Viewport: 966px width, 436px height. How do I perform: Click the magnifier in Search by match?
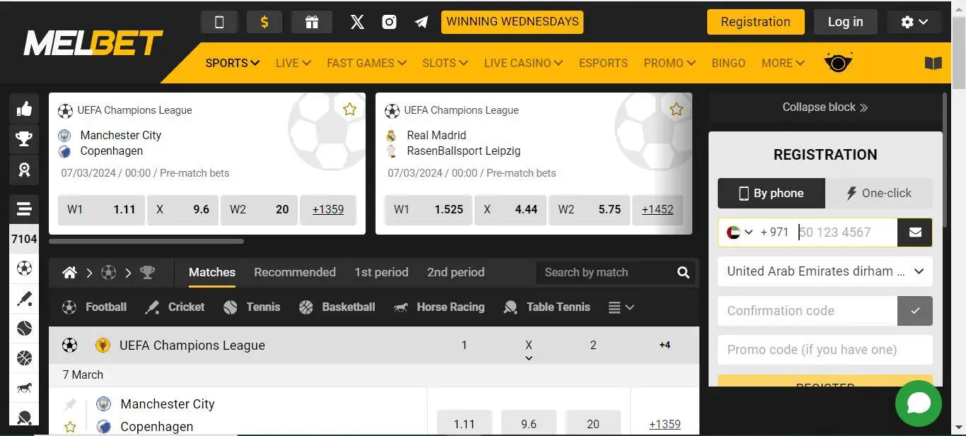pyautogui.click(x=683, y=273)
